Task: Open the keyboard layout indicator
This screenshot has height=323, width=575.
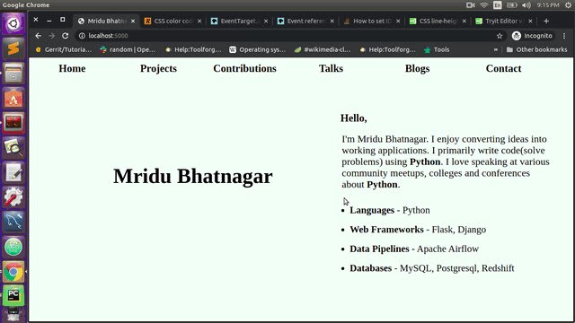Action: coord(498,4)
